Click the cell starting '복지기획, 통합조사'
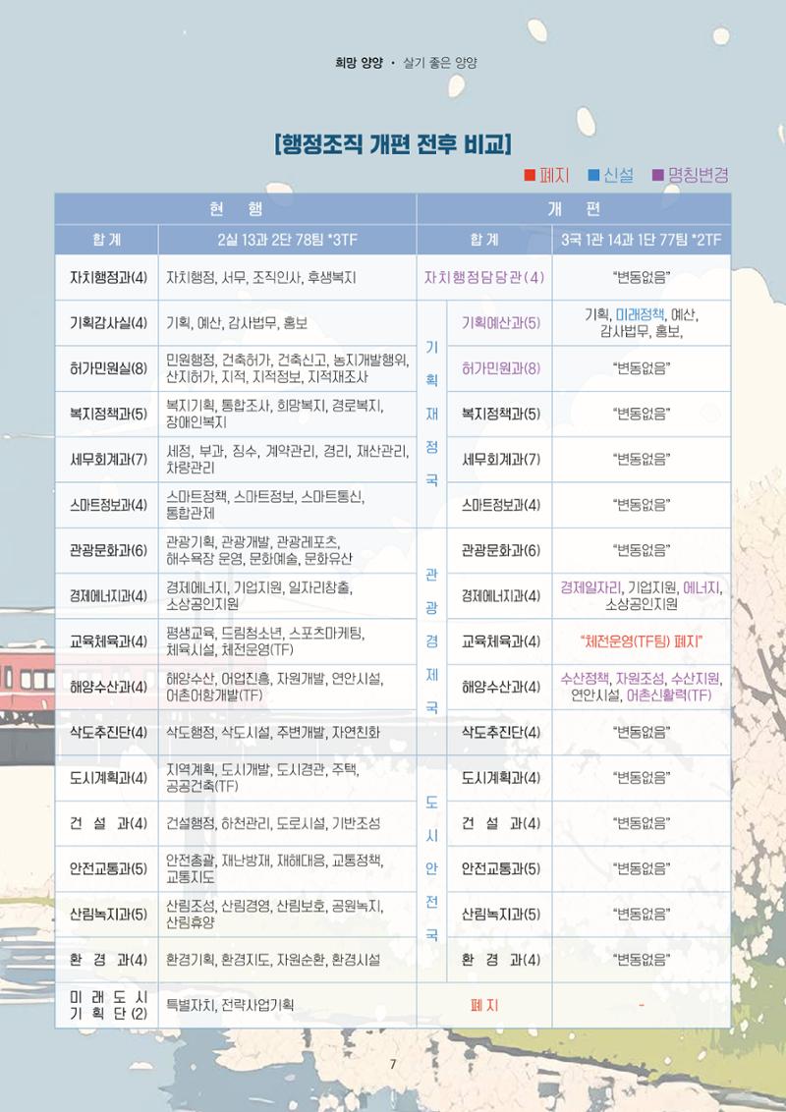 (287, 414)
